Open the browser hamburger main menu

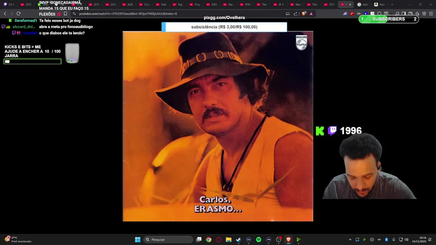(x=431, y=14)
